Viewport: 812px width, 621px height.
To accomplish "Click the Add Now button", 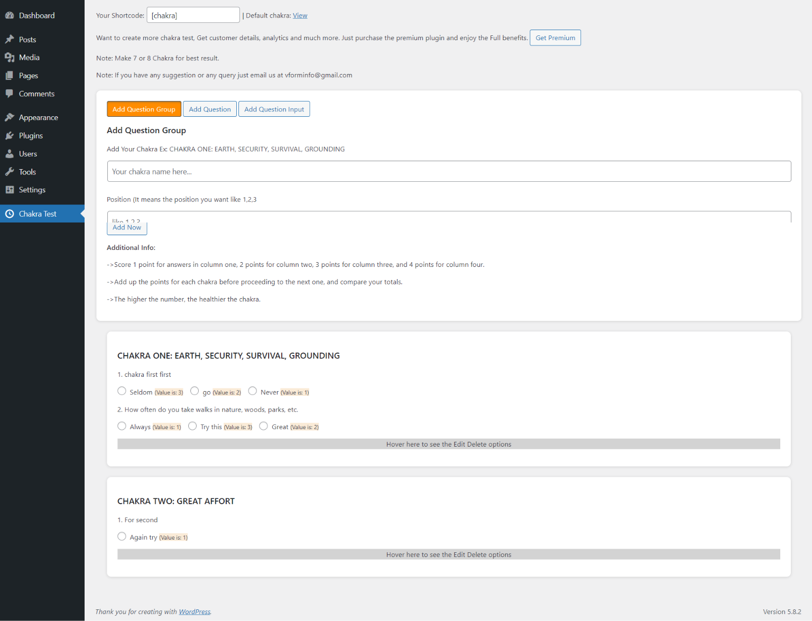I will point(127,228).
